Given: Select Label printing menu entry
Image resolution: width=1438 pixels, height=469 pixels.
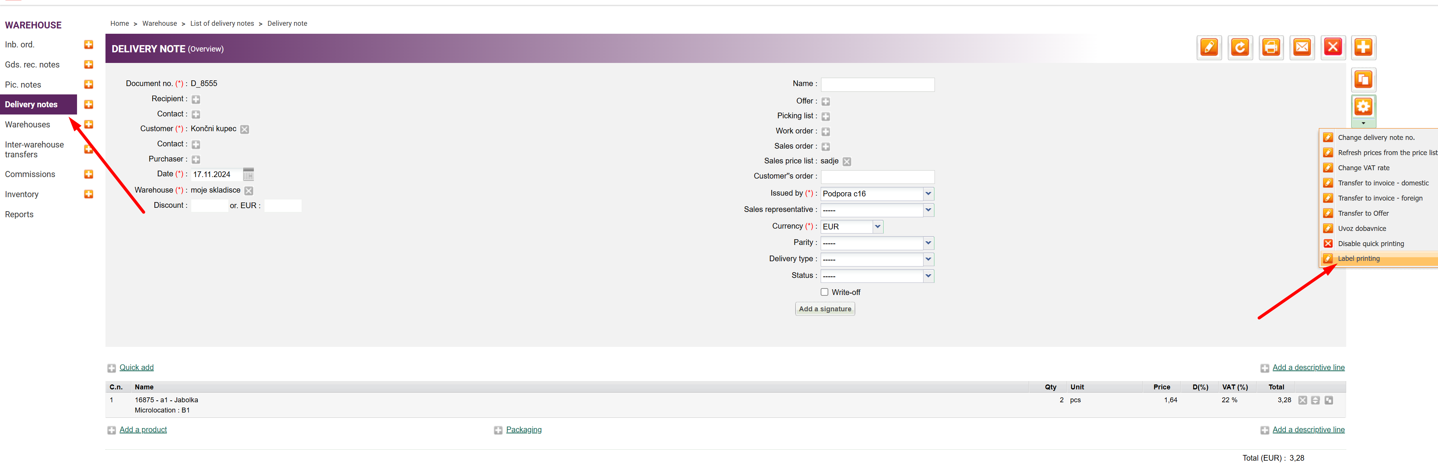Looking at the screenshot, I should click(x=1358, y=259).
